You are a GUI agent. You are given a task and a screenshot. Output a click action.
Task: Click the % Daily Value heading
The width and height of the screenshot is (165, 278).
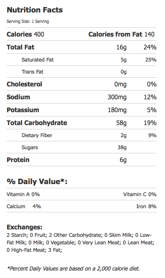(37, 182)
